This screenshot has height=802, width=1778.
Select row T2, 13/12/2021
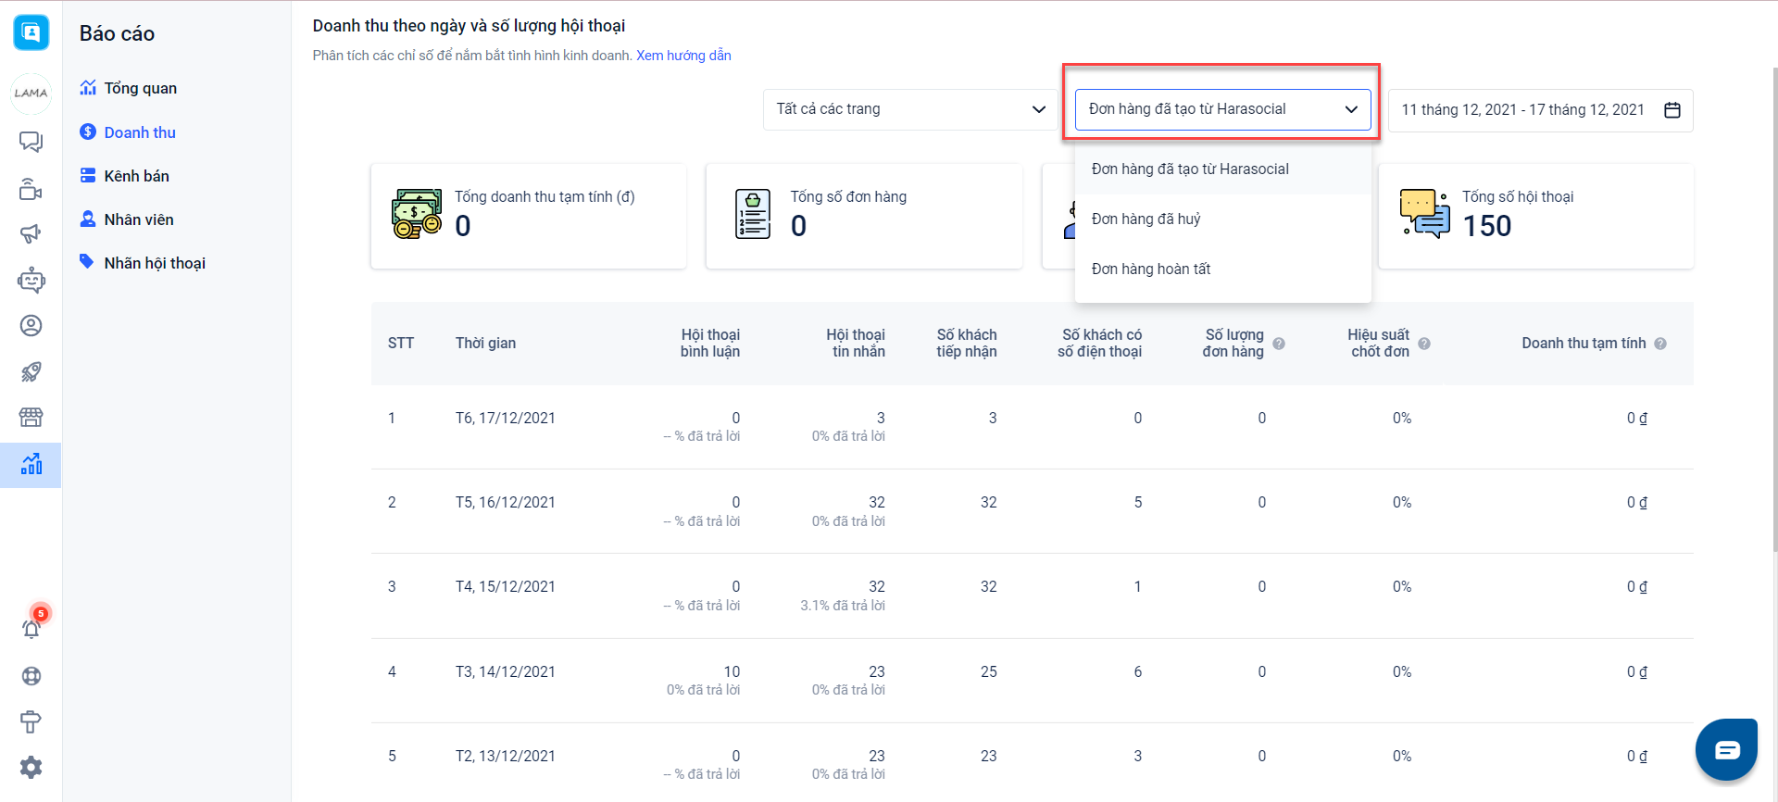pyautogui.click(x=1033, y=762)
